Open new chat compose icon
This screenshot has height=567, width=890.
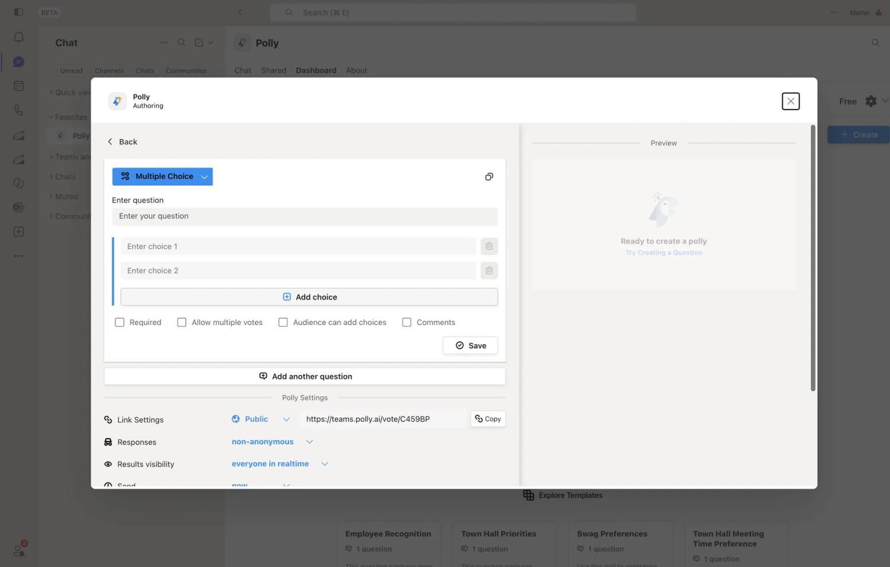point(198,42)
